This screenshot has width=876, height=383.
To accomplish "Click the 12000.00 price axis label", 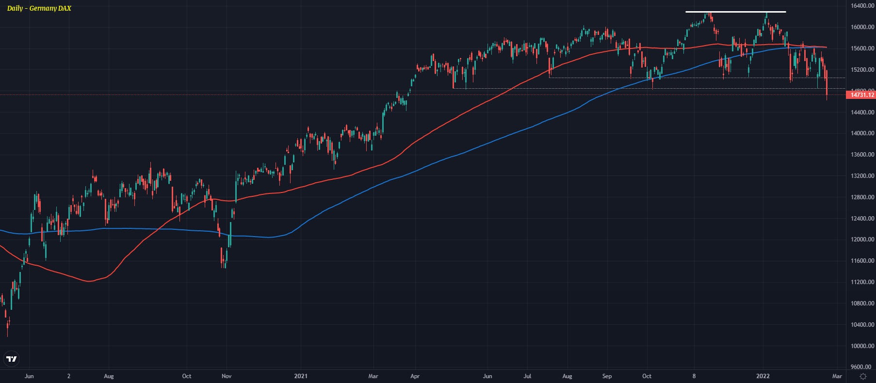I will pyautogui.click(x=862, y=239).
